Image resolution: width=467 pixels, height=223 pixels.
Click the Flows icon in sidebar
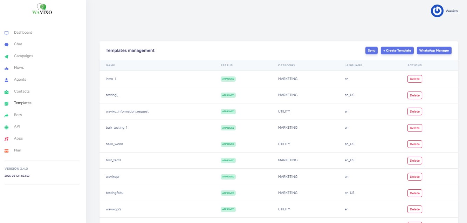pyautogui.click(x=6, y=68)
